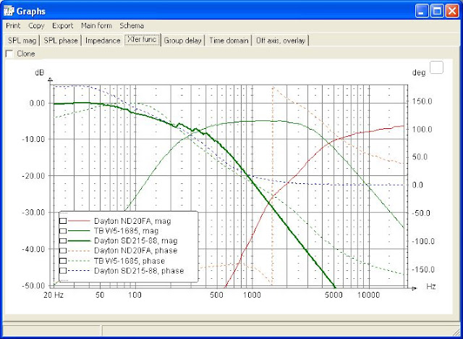Switch to the SPL mag tab
Viewport: 463px width, 339px height.
[x=21, y=41]
